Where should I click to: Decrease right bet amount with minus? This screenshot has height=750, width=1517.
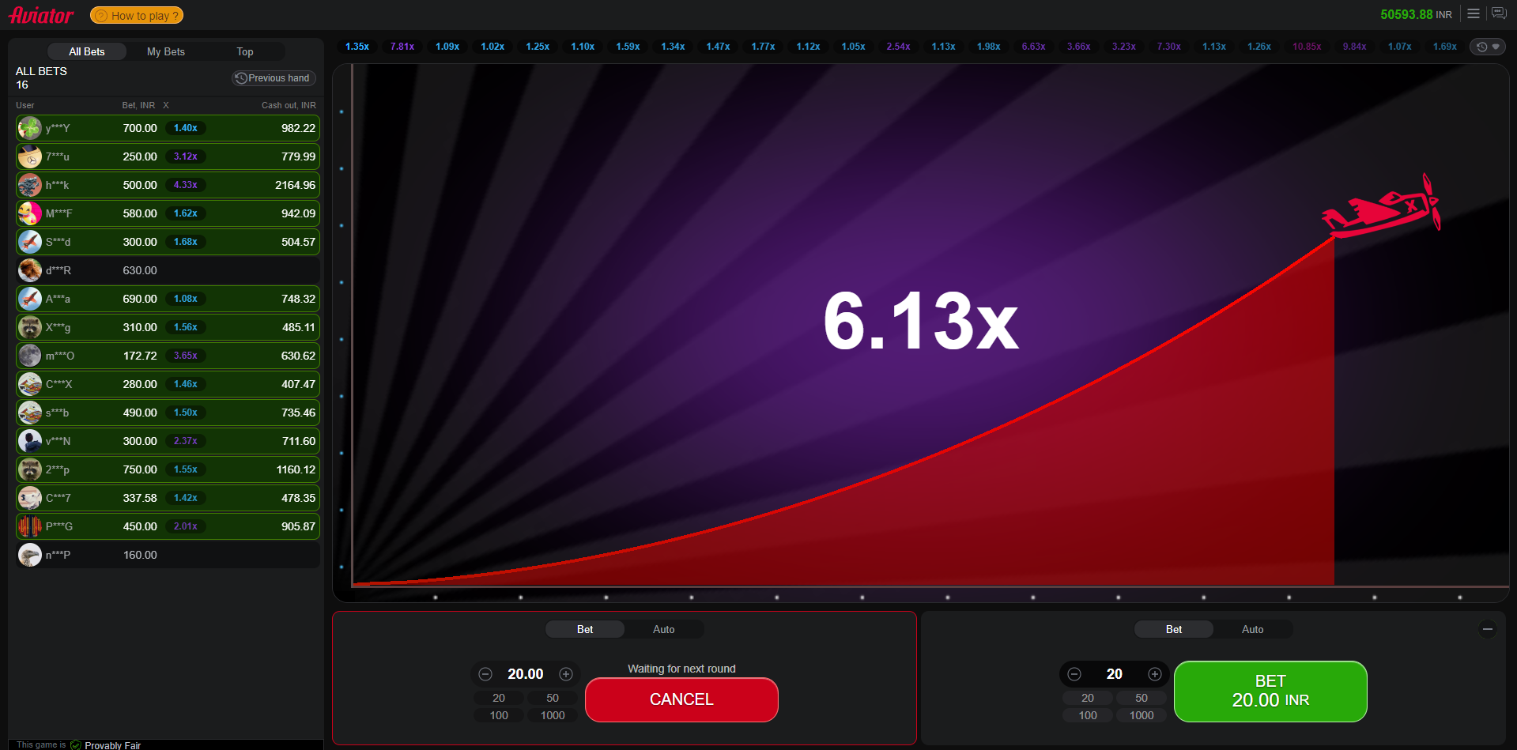(x=1074, y=674)
